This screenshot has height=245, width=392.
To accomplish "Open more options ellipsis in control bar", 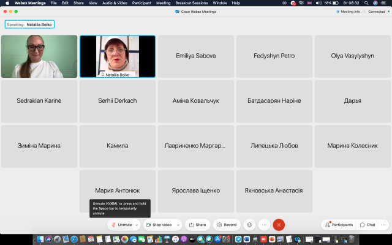I will click(x=264, y=225).
